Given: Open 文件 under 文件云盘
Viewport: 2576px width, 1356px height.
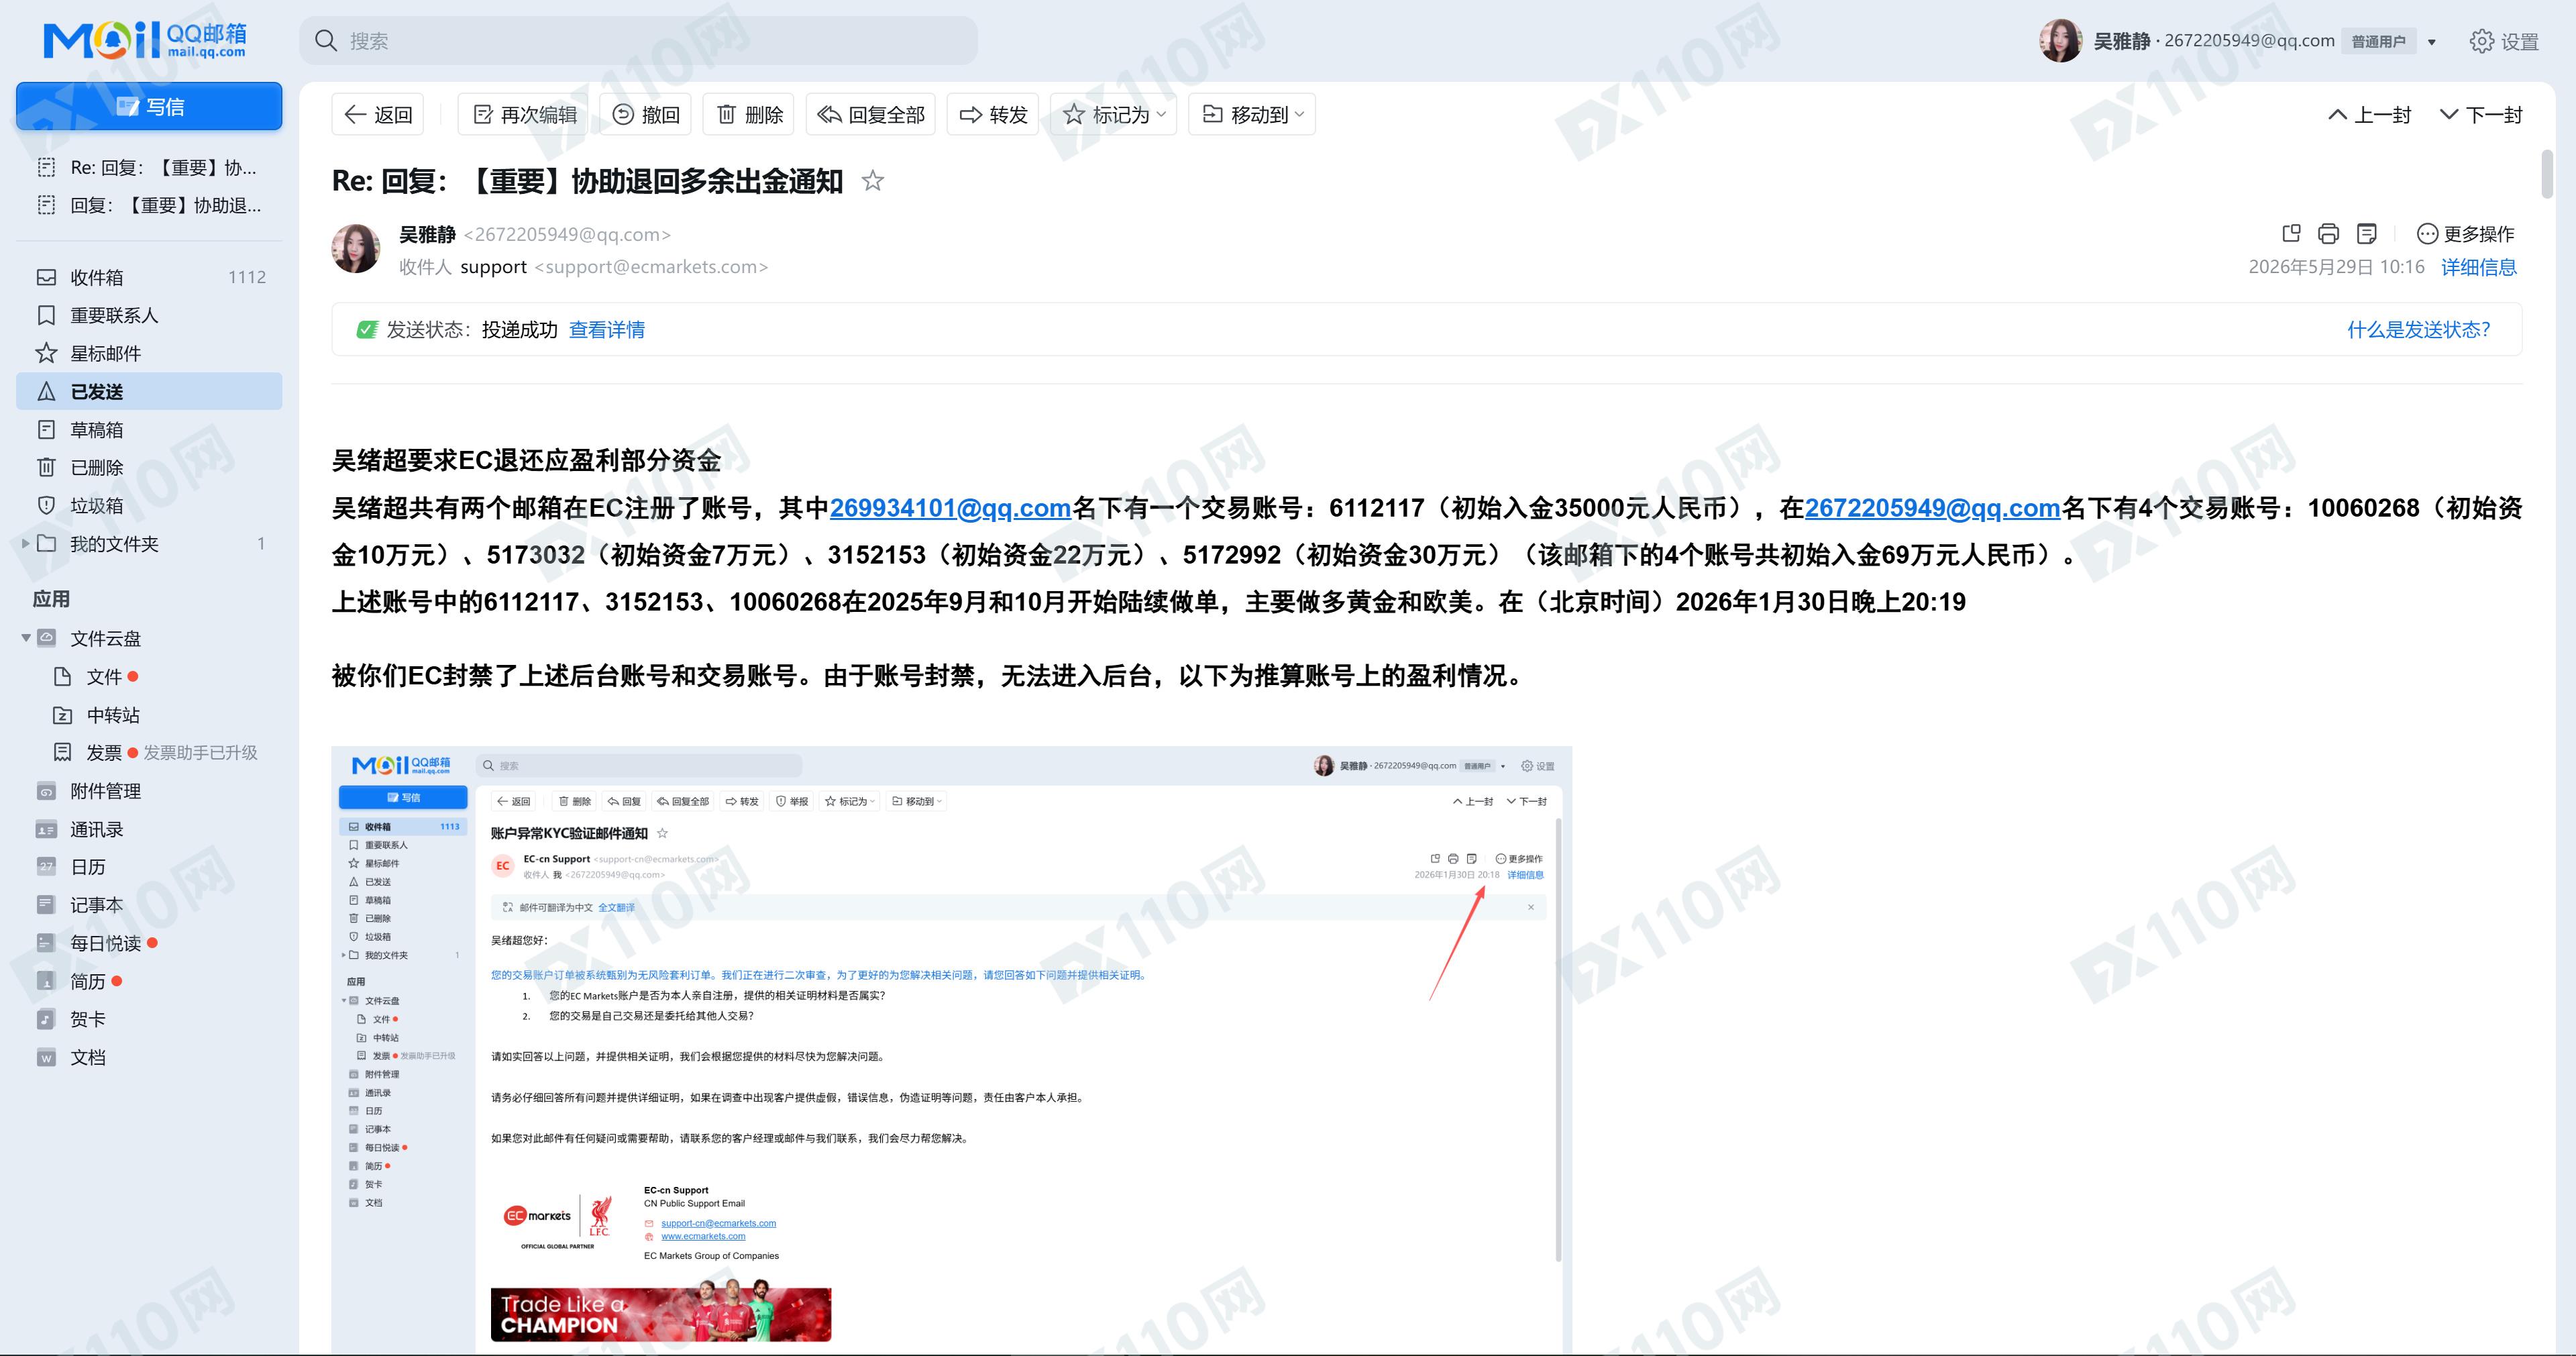Looking at the screenshot, I should point(104,677).
